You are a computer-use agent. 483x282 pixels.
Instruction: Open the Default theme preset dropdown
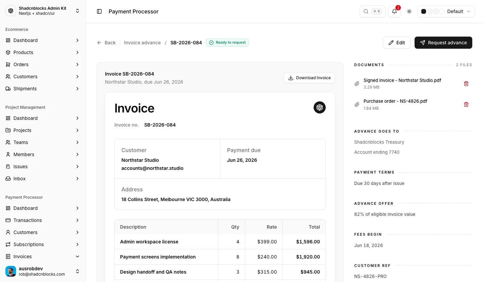click(x=446, y=11)
